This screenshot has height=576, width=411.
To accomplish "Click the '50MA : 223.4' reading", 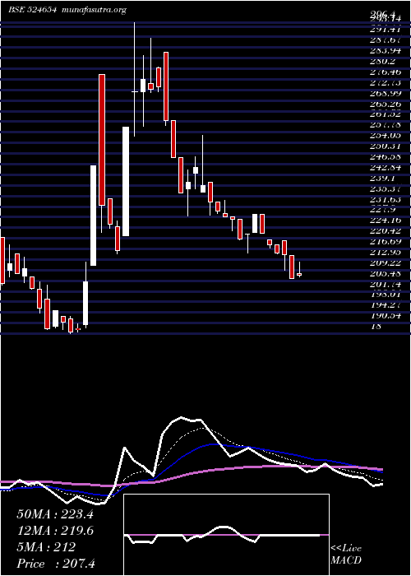I will point(55,514).
